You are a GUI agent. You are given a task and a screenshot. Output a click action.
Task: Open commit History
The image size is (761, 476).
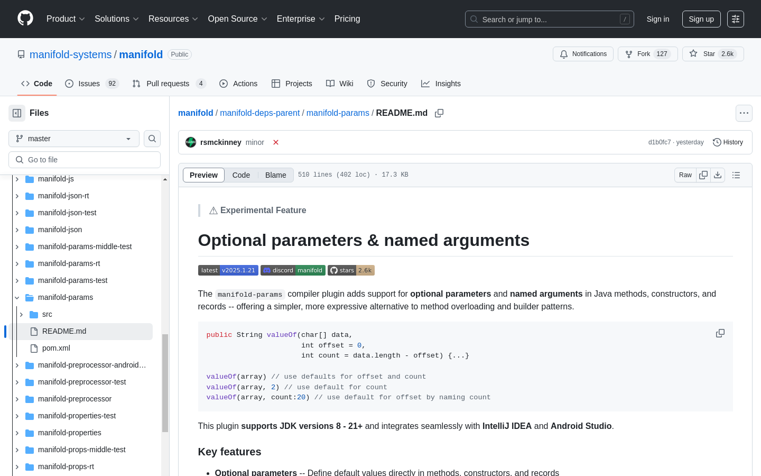point(728,142)
